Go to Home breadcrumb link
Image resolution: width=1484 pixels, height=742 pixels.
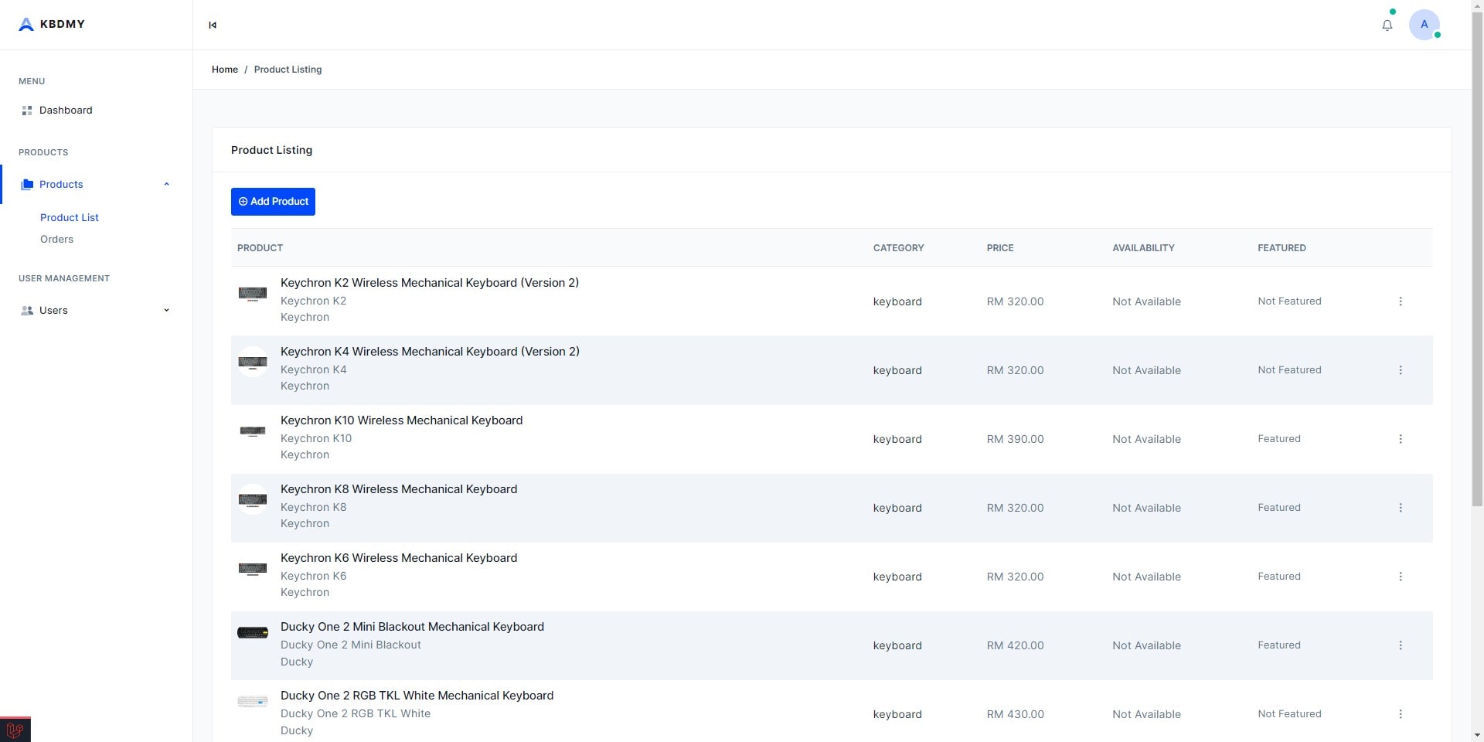225,70
